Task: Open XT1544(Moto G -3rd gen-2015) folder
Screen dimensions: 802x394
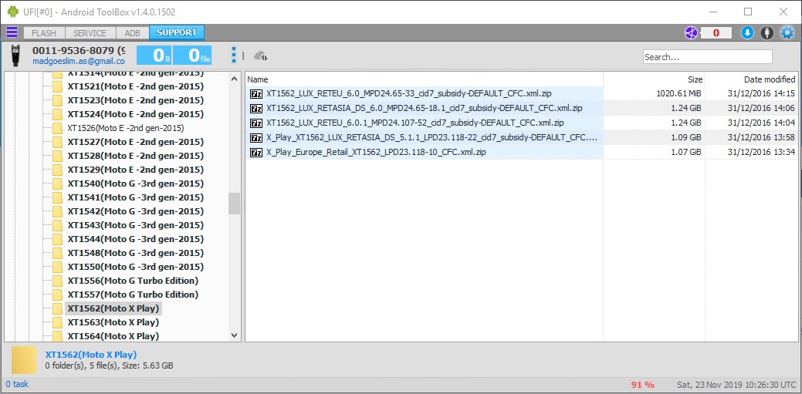Action: 135,239
